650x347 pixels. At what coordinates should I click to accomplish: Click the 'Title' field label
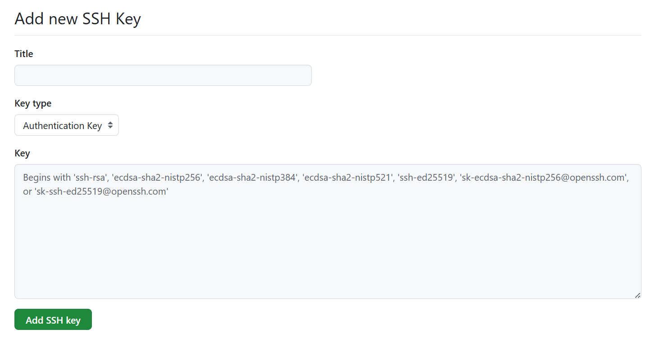[24, 54]
